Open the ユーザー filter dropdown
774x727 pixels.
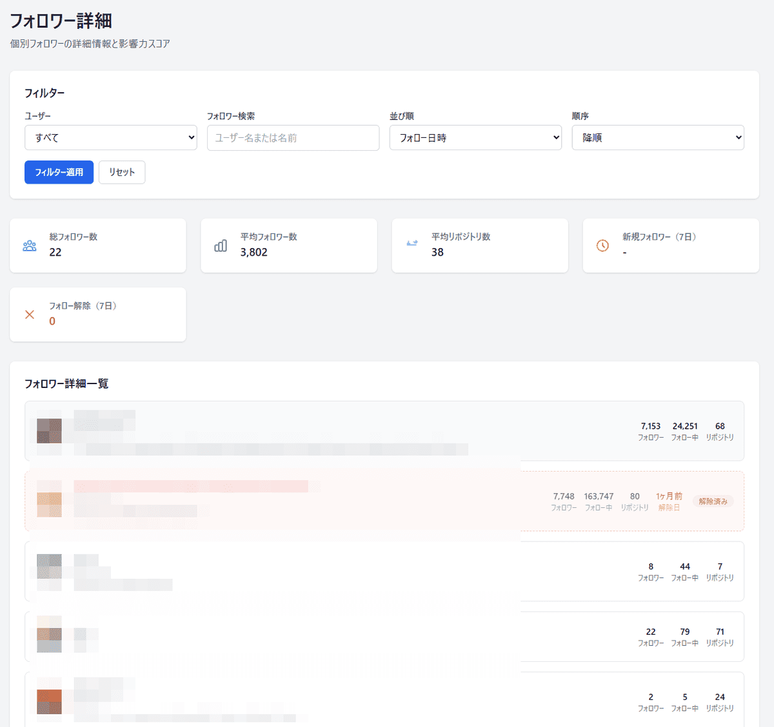click(110, 137)
